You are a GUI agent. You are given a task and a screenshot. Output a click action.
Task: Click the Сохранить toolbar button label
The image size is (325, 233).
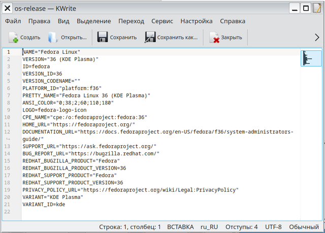123,38
